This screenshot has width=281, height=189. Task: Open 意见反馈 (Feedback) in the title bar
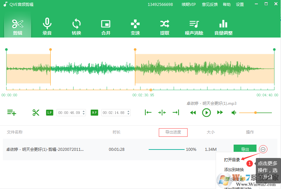[x=209, y=4]
